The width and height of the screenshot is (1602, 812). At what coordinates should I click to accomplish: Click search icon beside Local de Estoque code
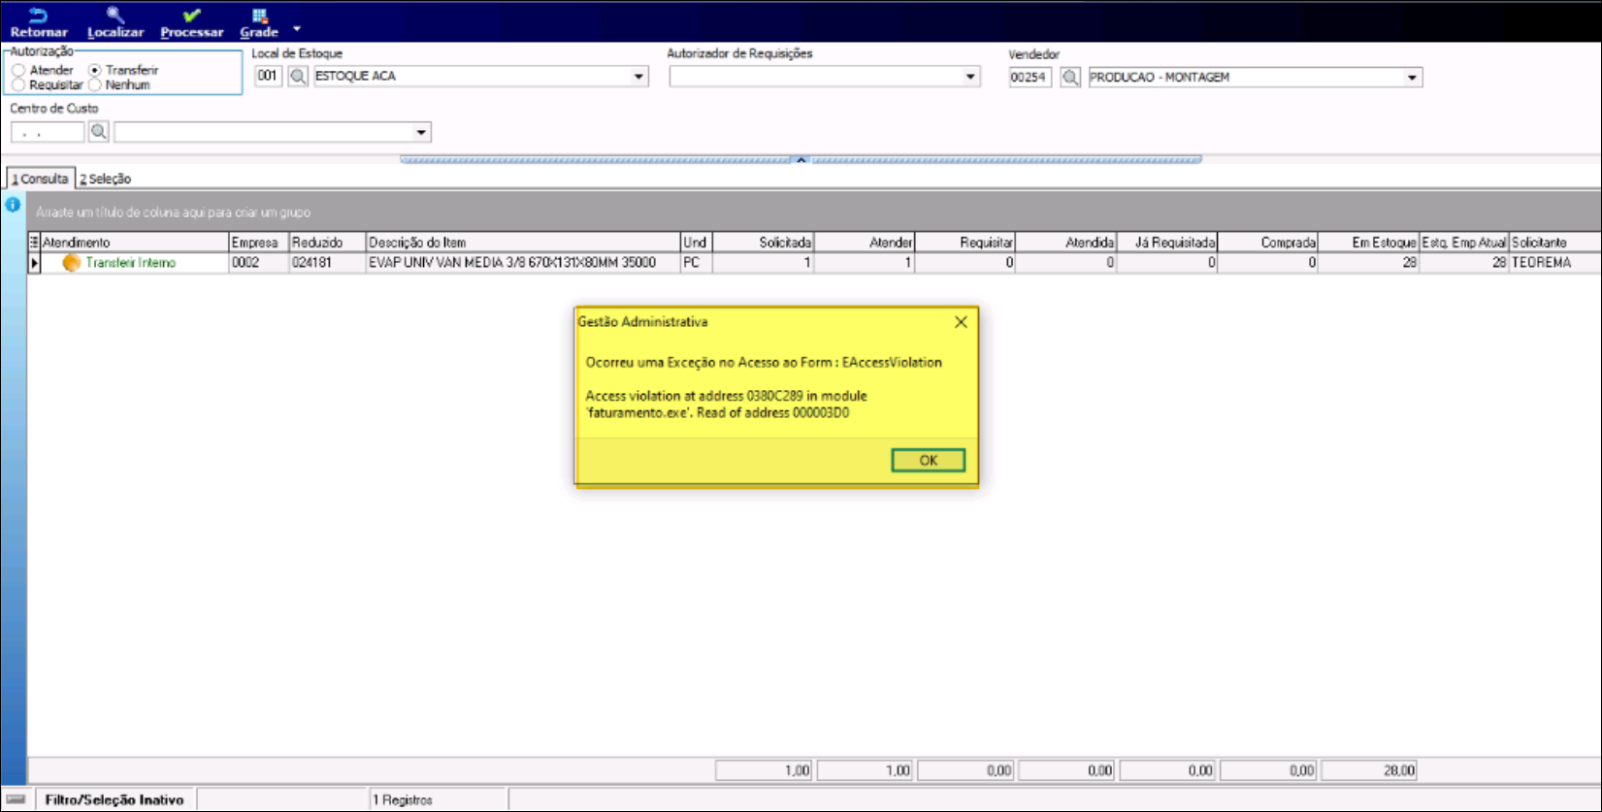pos(298,76)
